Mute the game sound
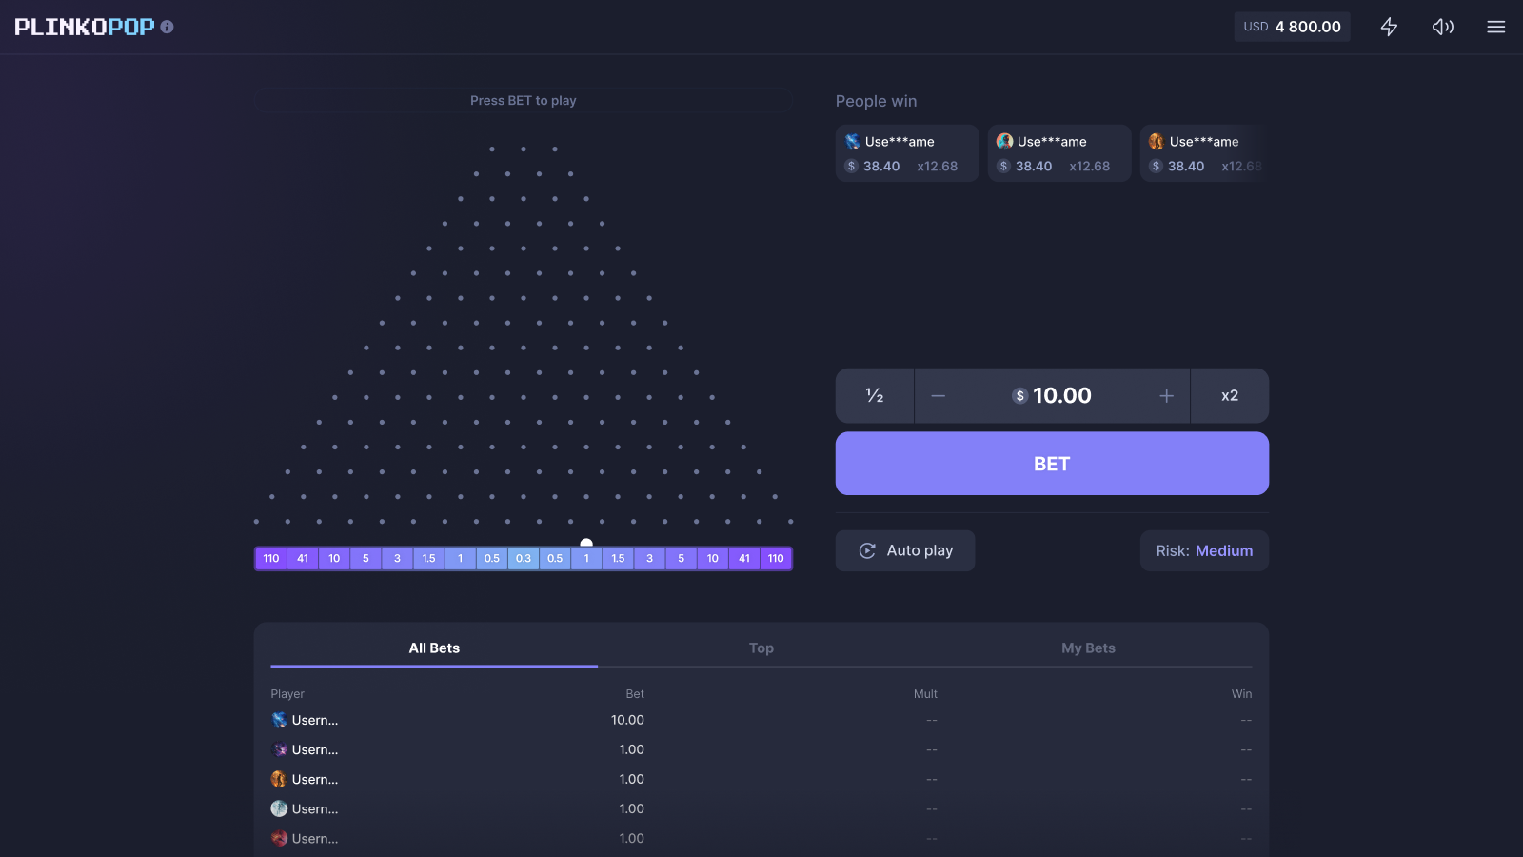Screen dimensions: 1523x857 point(1442,27)
